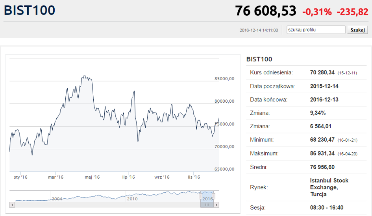372x216 pixels.
Task: Select reference value 70 280,34
Action: pos(322,72)
